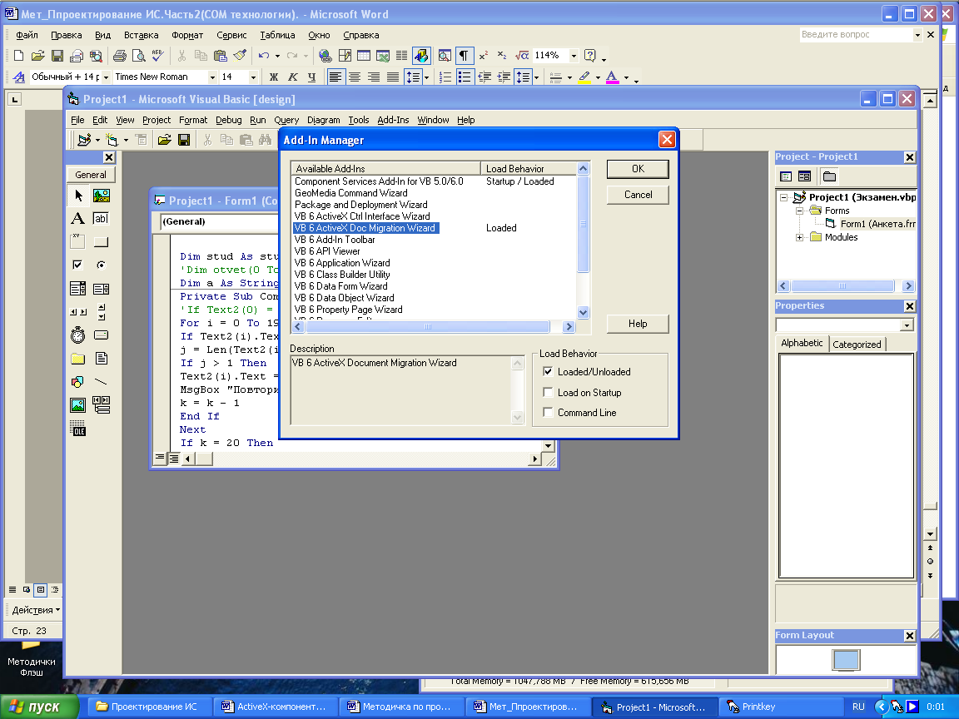Screen dimensions: 959x719
Task: Open Tools menu in Visual Basic
Action: (x=359, y=120)
